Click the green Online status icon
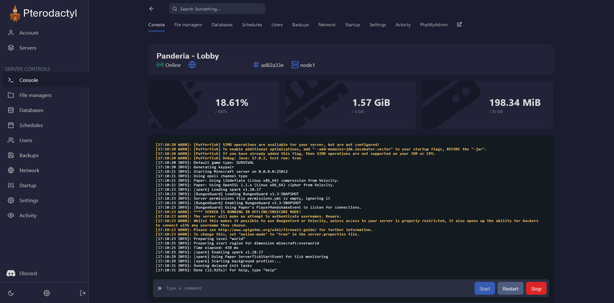 [160, 65]
